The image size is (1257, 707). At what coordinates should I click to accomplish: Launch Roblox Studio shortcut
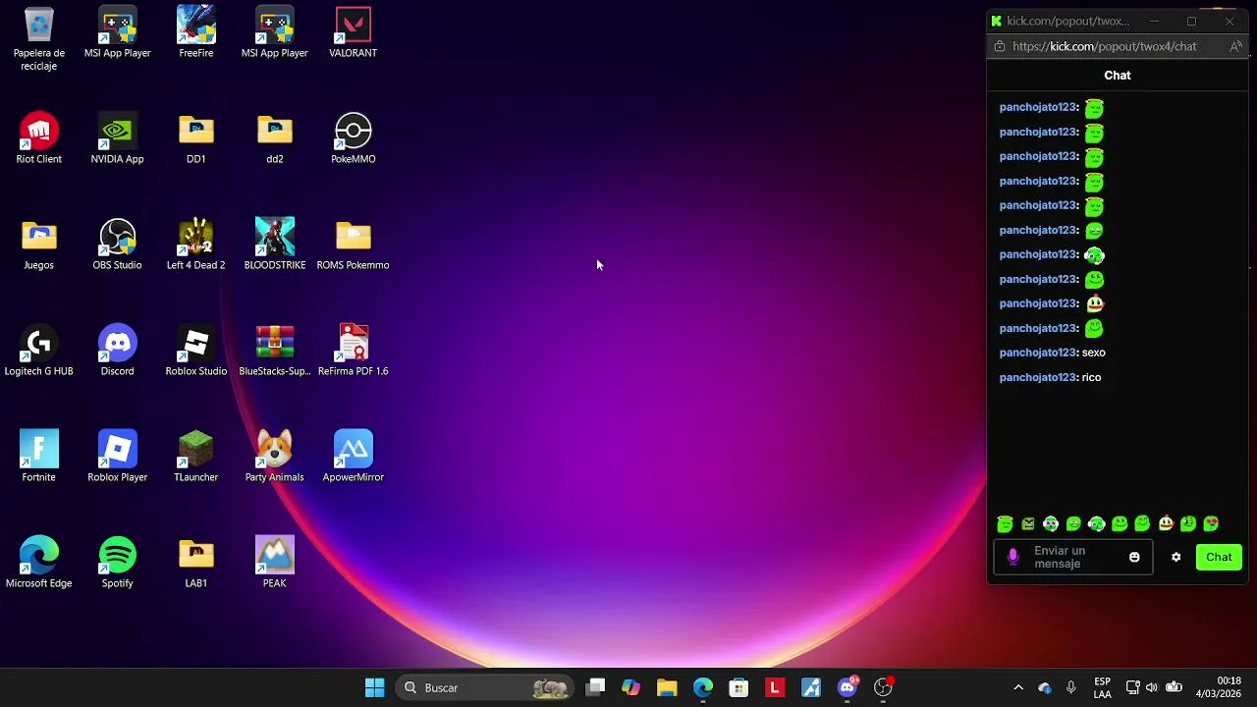195,351
